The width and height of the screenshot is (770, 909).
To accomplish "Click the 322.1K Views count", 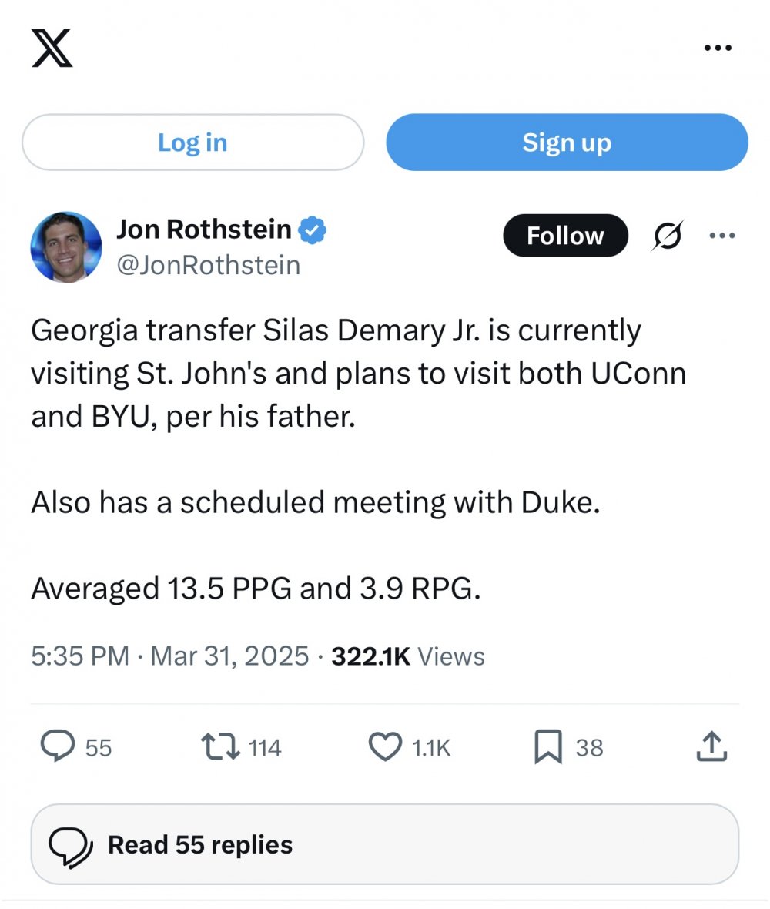I will (407, 656).
